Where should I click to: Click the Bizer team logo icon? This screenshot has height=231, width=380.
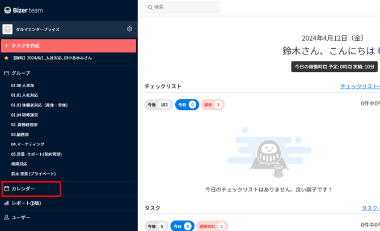8,10
